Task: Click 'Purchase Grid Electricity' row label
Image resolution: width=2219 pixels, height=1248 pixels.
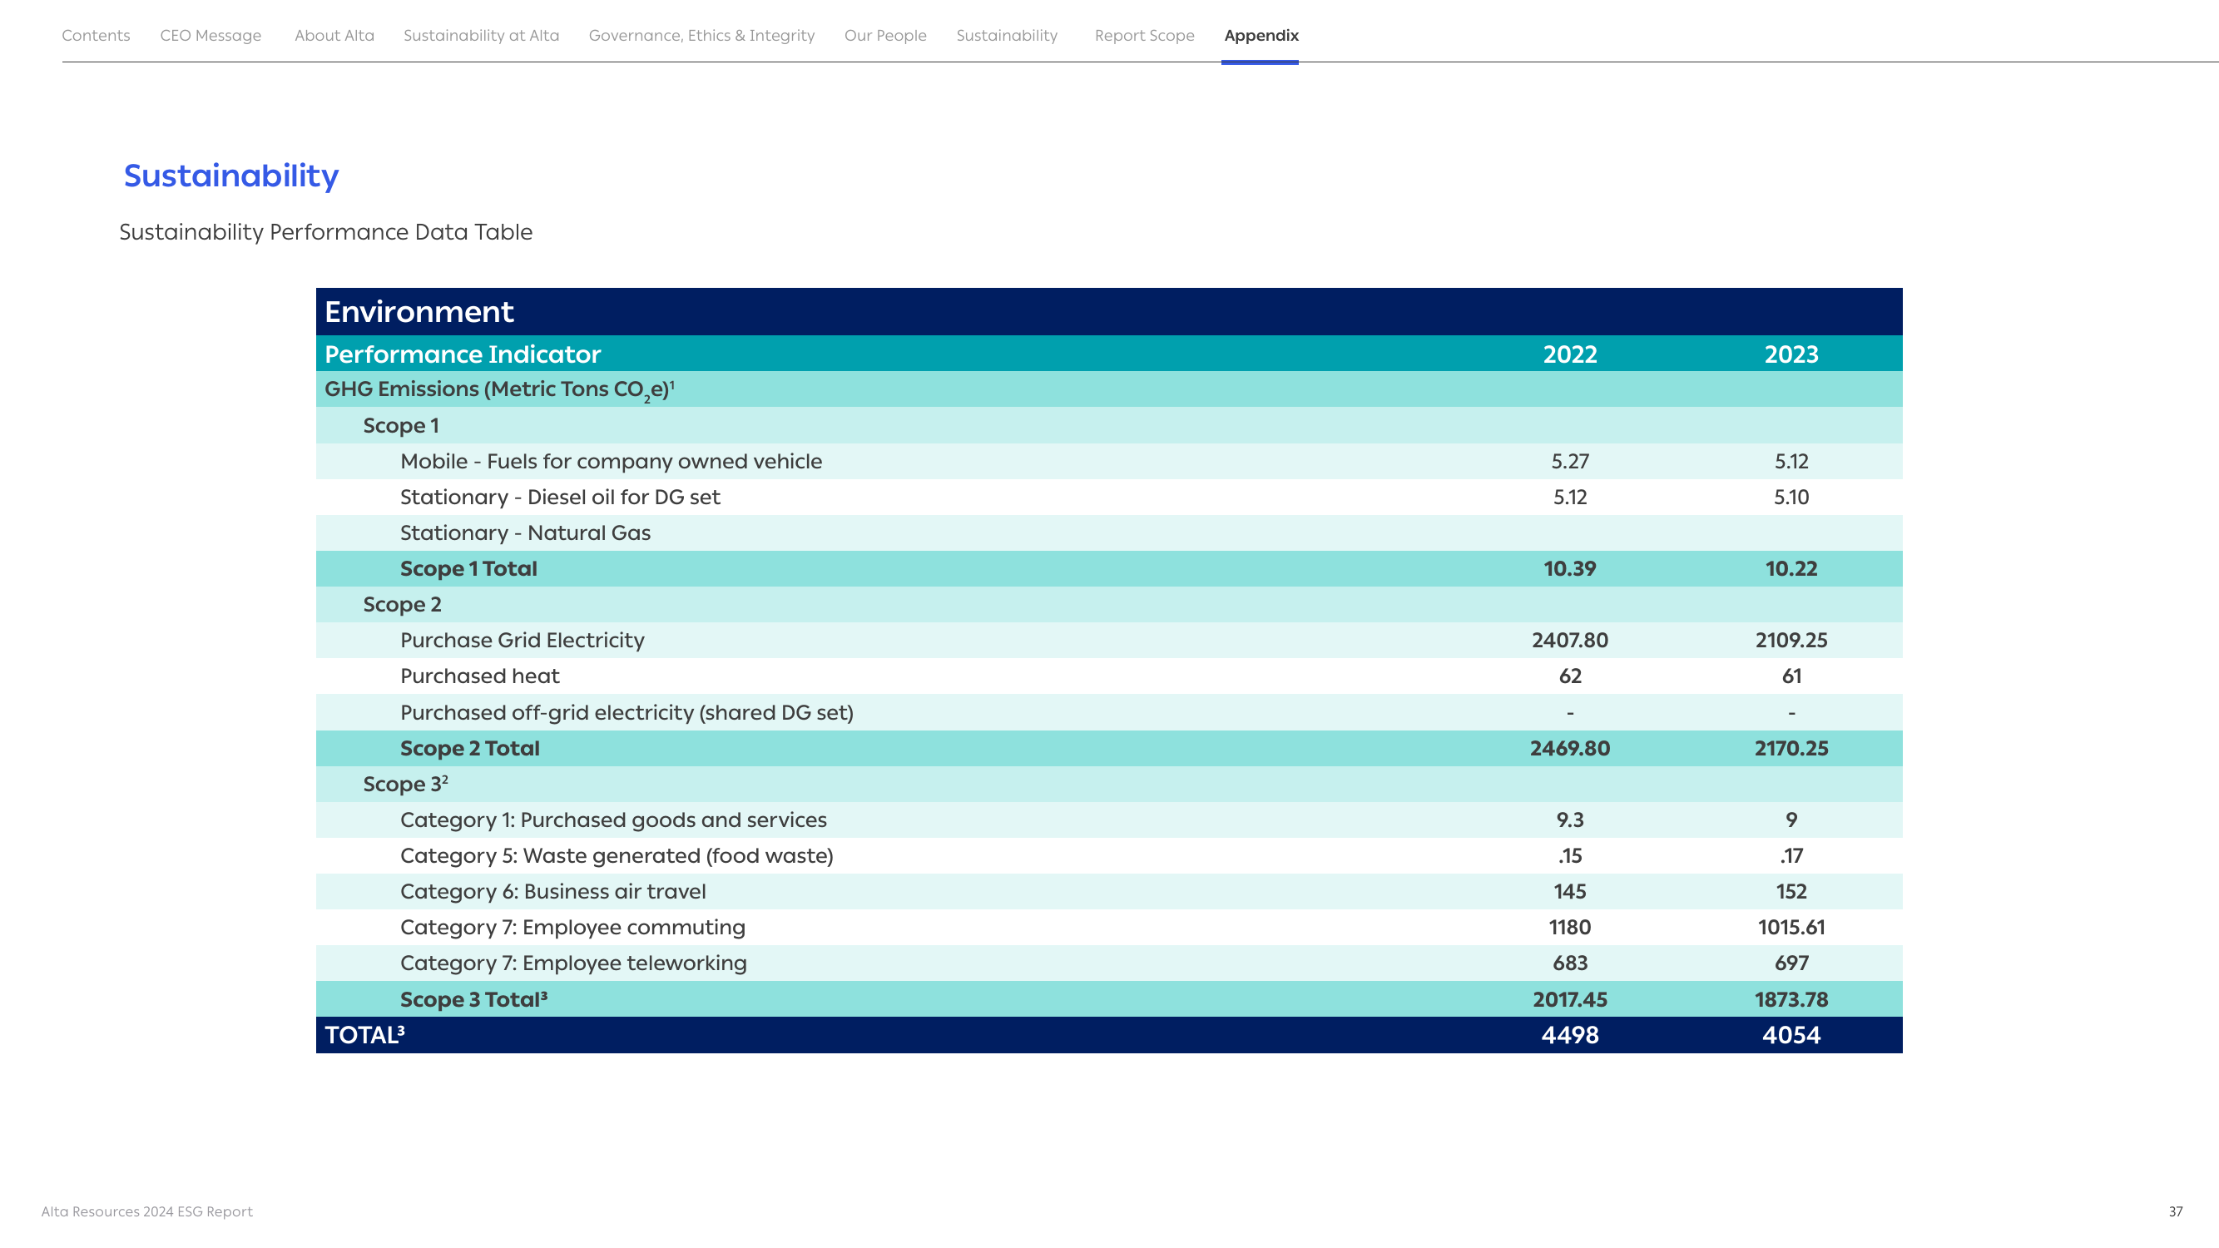Action: pos(522,641)
